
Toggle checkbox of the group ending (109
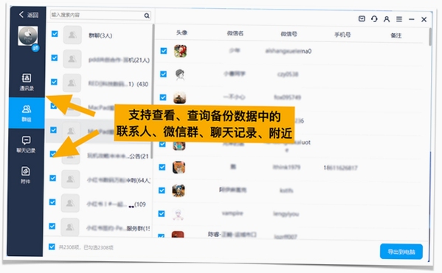pos(52,202)
